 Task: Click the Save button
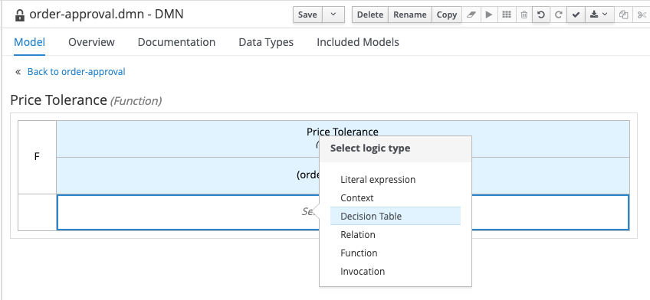point(307,15)
